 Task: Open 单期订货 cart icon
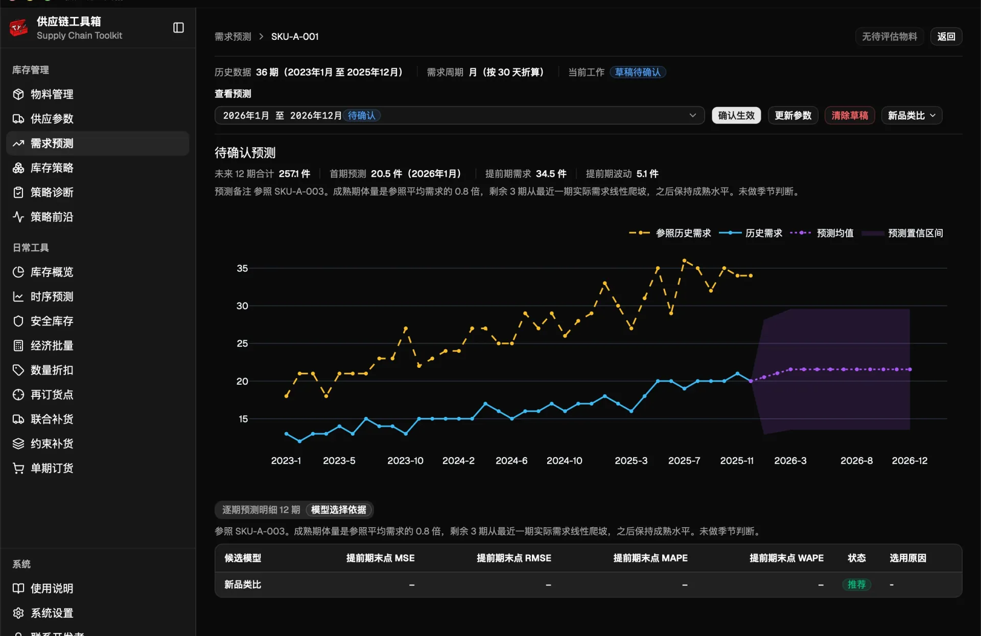(18, 468)
